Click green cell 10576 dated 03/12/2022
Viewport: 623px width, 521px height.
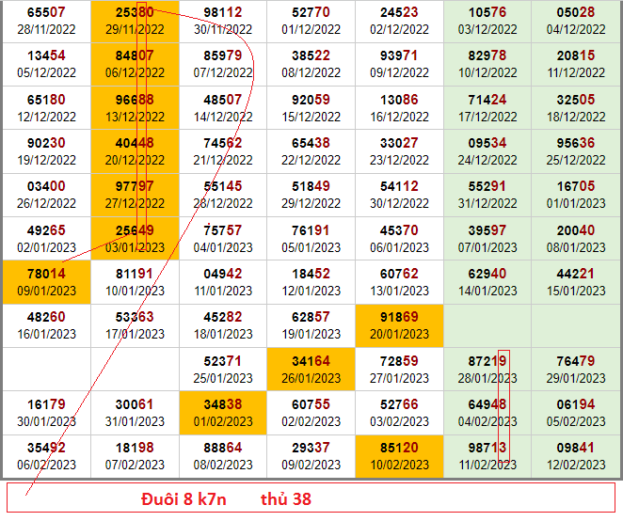click(x=487, y=22)
